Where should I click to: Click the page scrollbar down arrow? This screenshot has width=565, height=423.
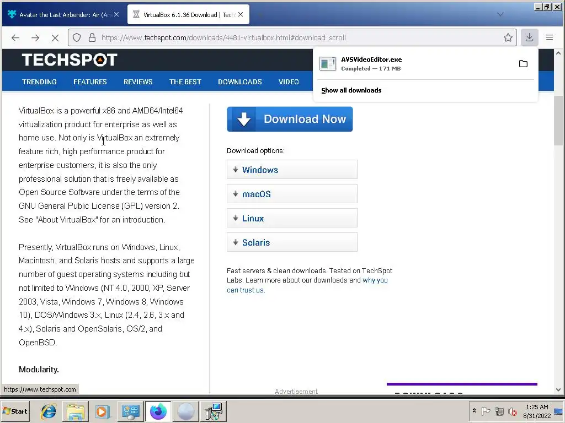[558, 389]
